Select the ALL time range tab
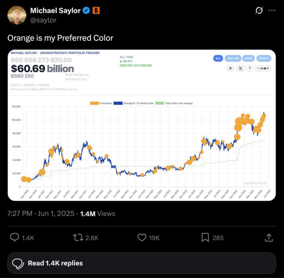This screenshot has height=278, width=284. click(x=218, y=58)
